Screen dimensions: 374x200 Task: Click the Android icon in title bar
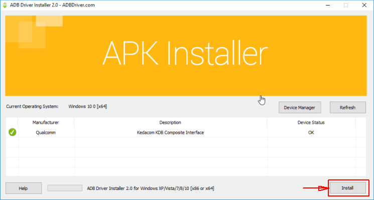click(5, 5)
